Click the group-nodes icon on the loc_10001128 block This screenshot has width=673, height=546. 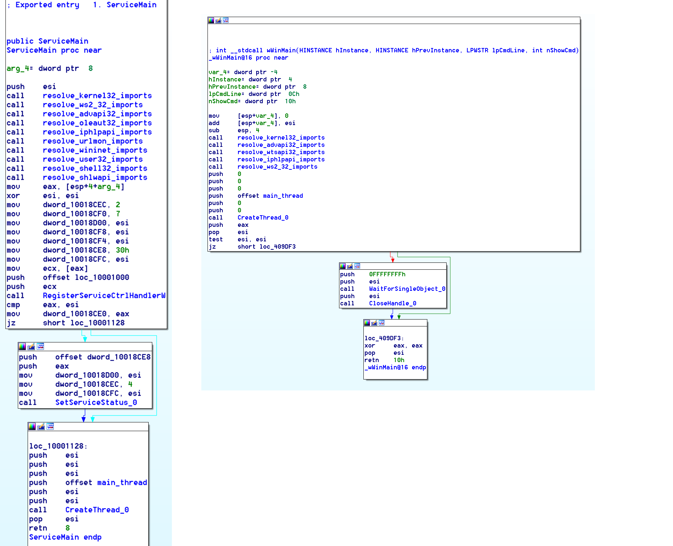50,426
